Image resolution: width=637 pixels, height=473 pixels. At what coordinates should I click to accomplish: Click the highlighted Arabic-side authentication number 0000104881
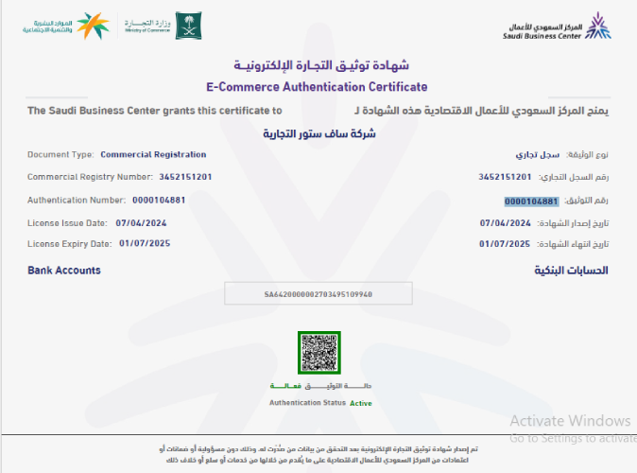click(x=531, y=201)
